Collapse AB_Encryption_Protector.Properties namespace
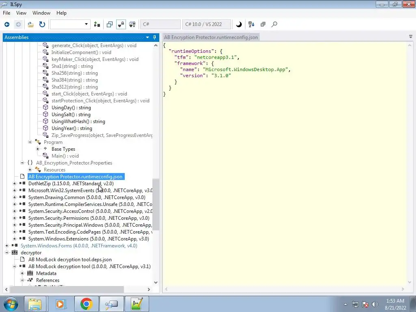The width and height of the screenshot is (416, 312). tap(22, 163)
